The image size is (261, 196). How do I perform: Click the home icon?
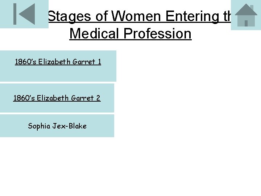(246, 15)
